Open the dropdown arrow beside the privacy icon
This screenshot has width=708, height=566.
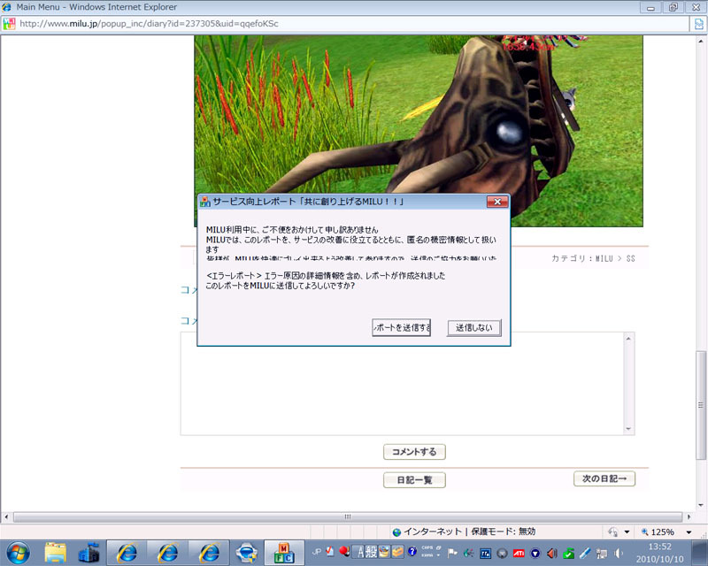click(x=627, y=532)
